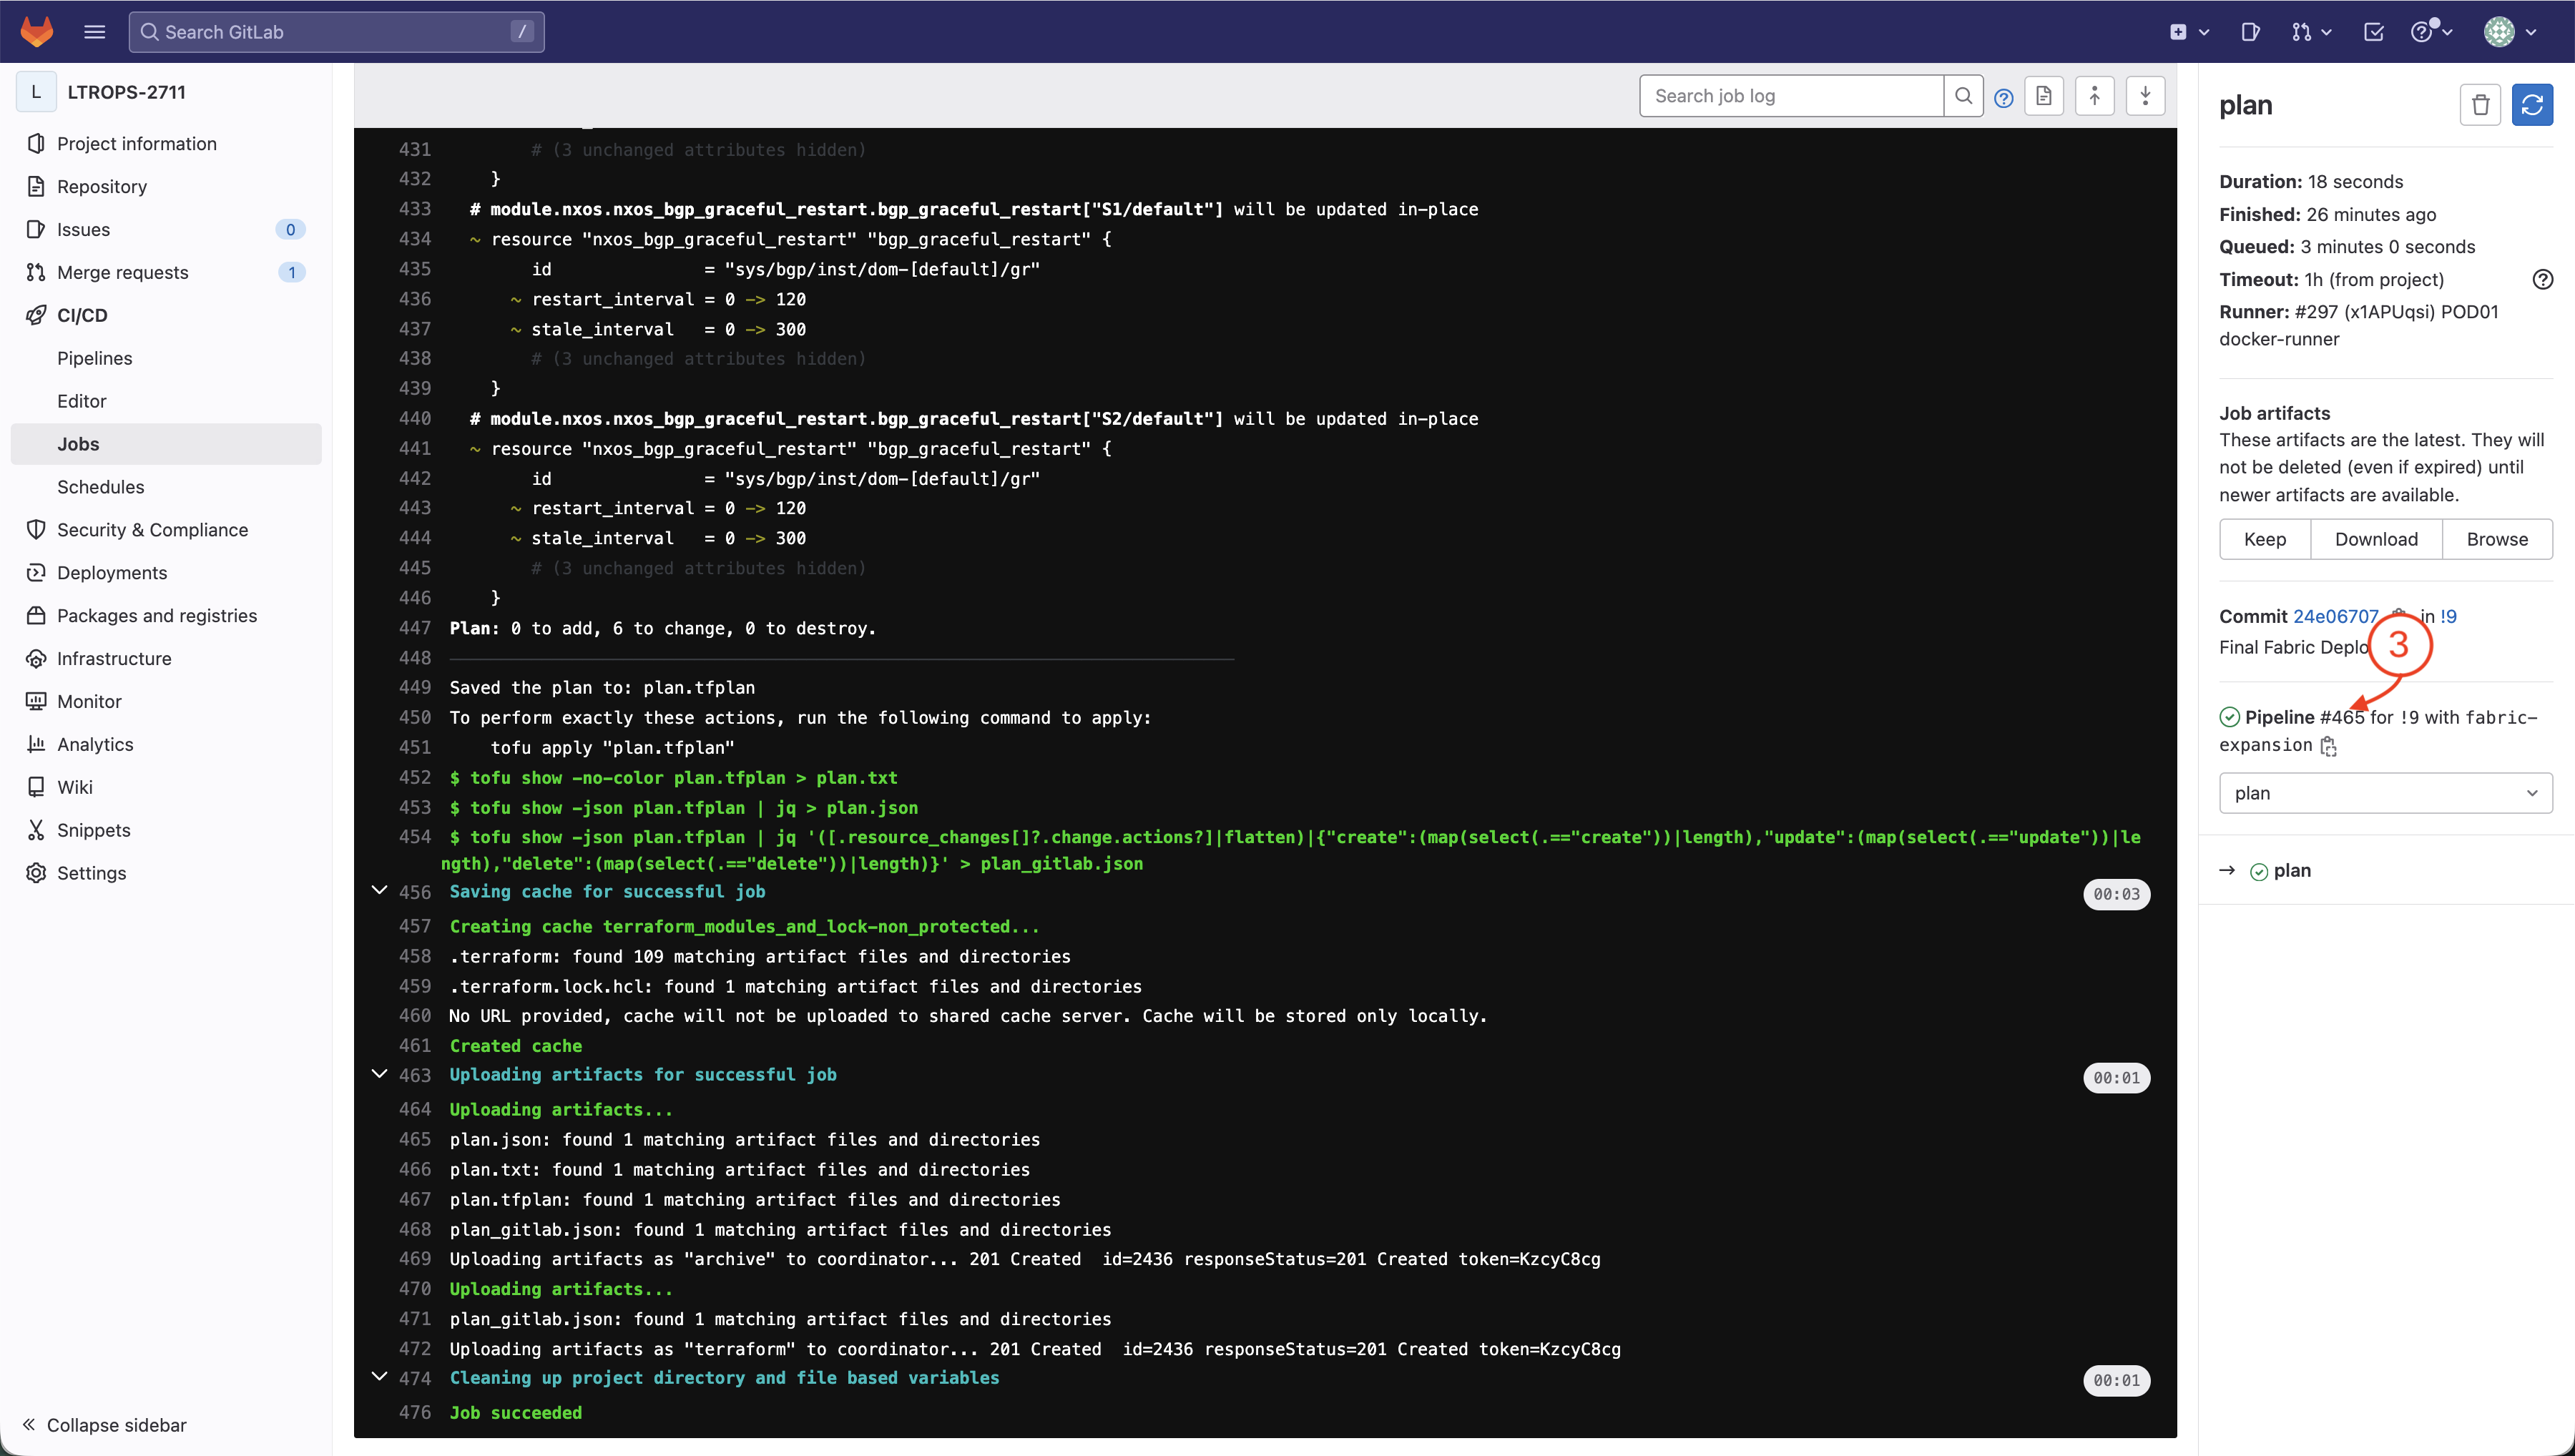Click the show complete raw log icon
Image resolution: width=2575 pixels, height=1456 pixels.
point(2043,96)
